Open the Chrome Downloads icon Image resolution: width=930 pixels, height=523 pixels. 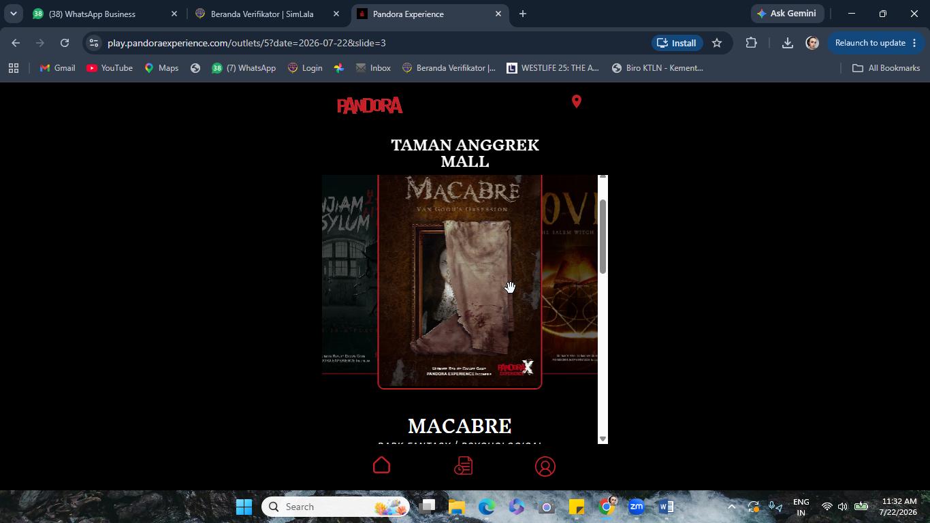click(787, 43)
